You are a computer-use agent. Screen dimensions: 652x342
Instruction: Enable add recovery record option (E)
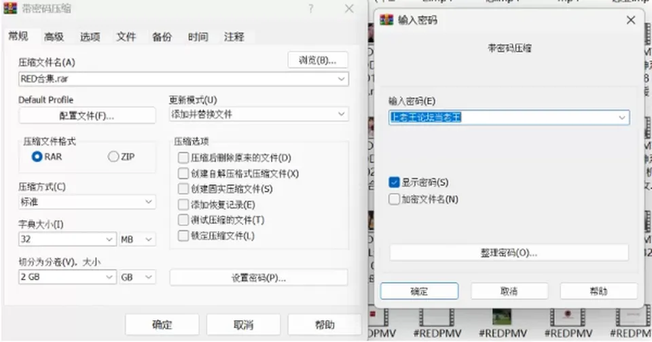183,204
